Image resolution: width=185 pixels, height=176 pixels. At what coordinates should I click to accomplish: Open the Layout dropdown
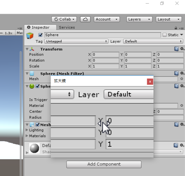pos(169,19)
